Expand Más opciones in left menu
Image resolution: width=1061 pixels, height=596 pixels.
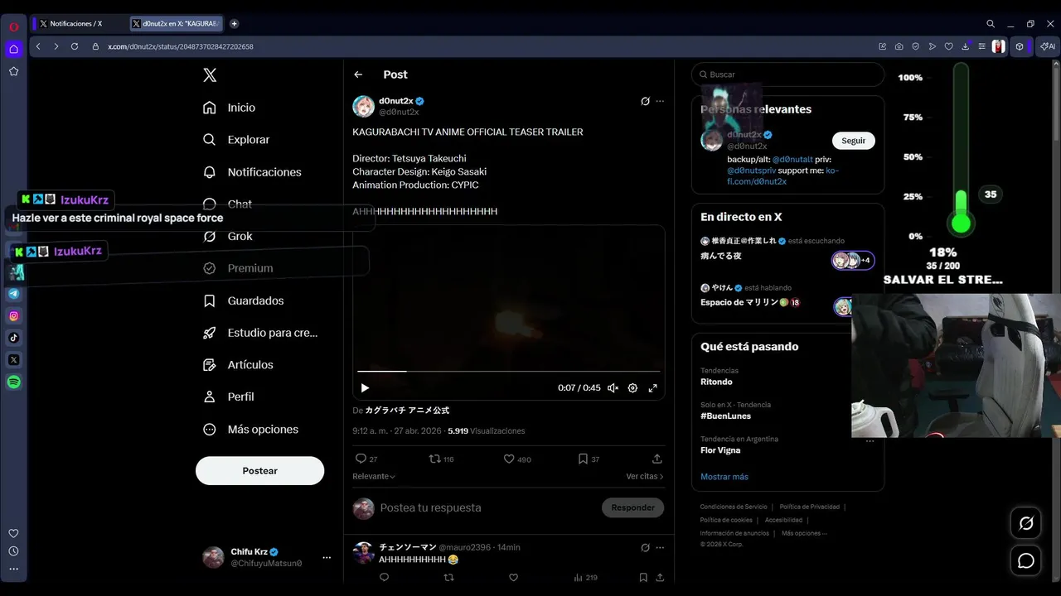tap(251, 430)
